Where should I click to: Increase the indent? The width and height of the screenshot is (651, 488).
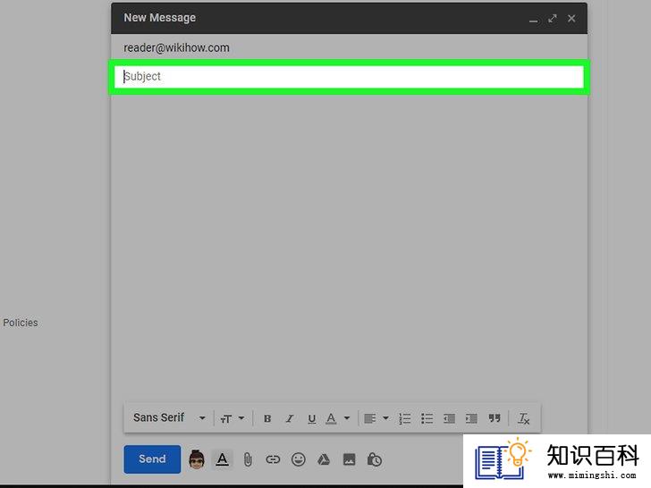point(471,418)
